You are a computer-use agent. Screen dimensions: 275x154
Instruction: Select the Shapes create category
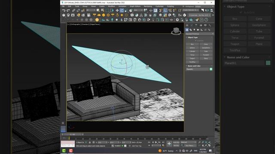pyautogui.click(x=191, y=30)
